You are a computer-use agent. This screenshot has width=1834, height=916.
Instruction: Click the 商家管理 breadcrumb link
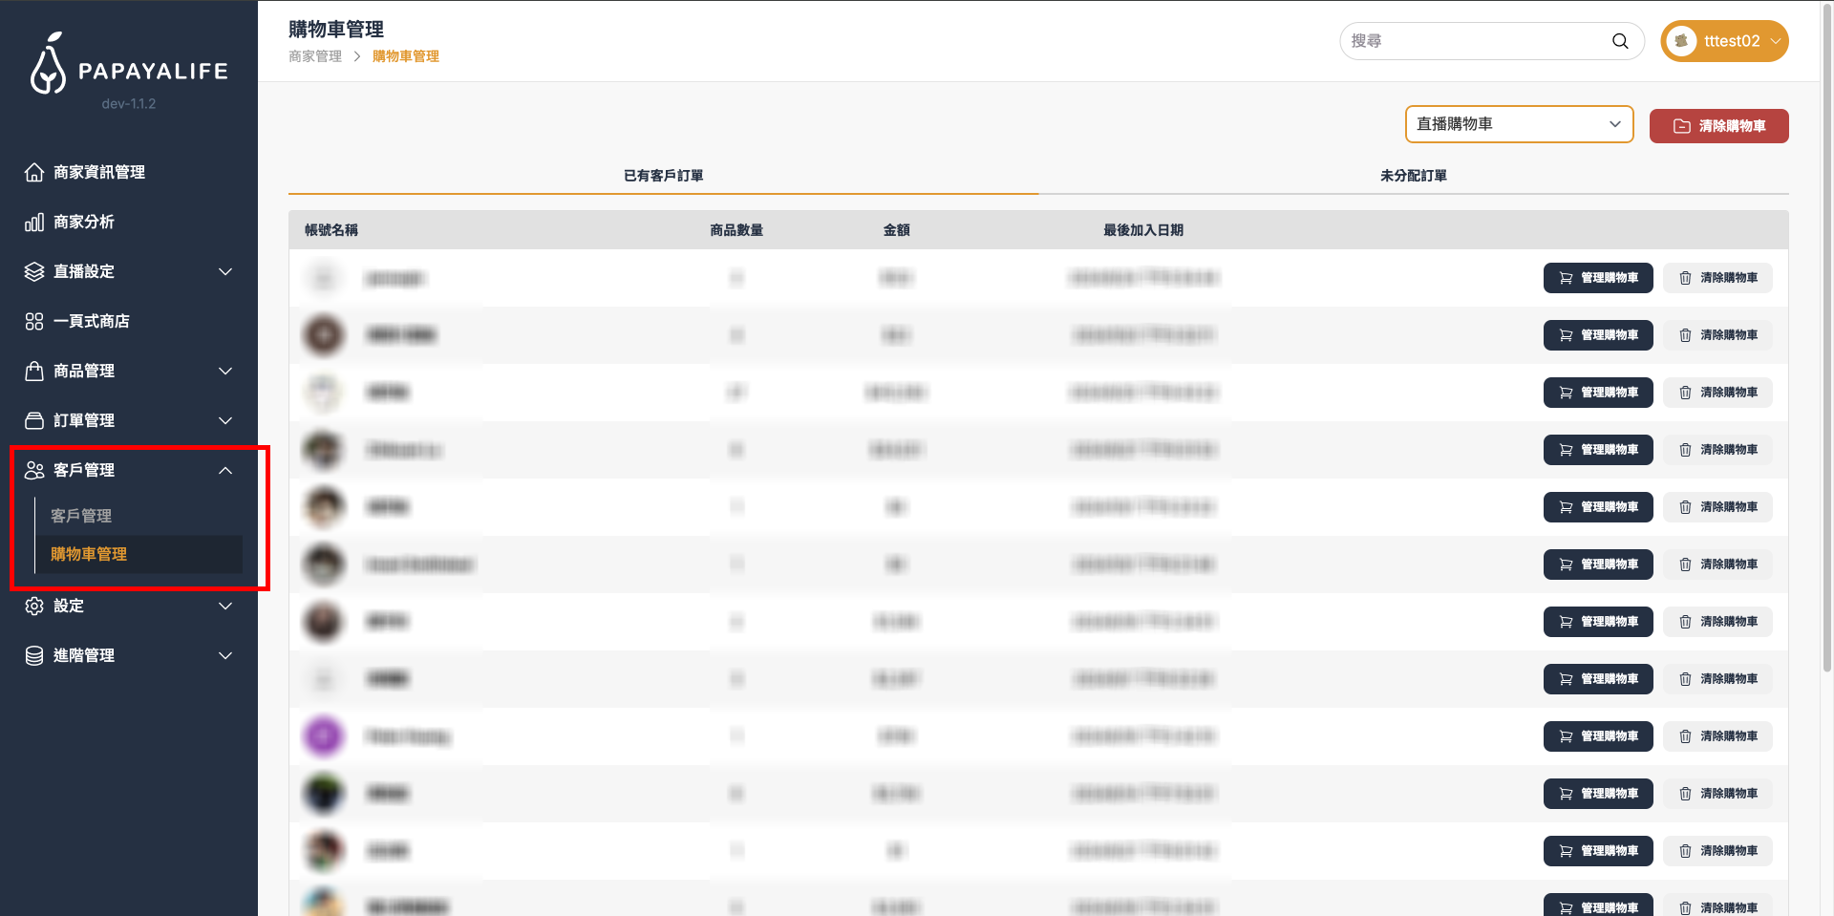click(315, 56)
